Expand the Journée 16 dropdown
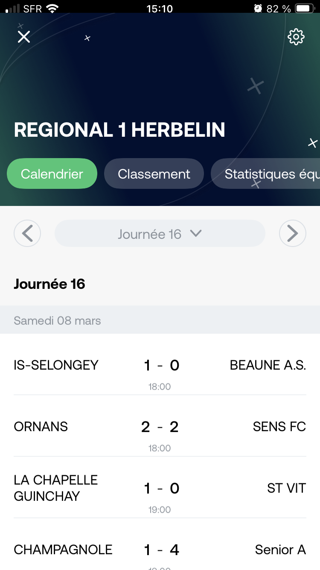 pos(160,234)
